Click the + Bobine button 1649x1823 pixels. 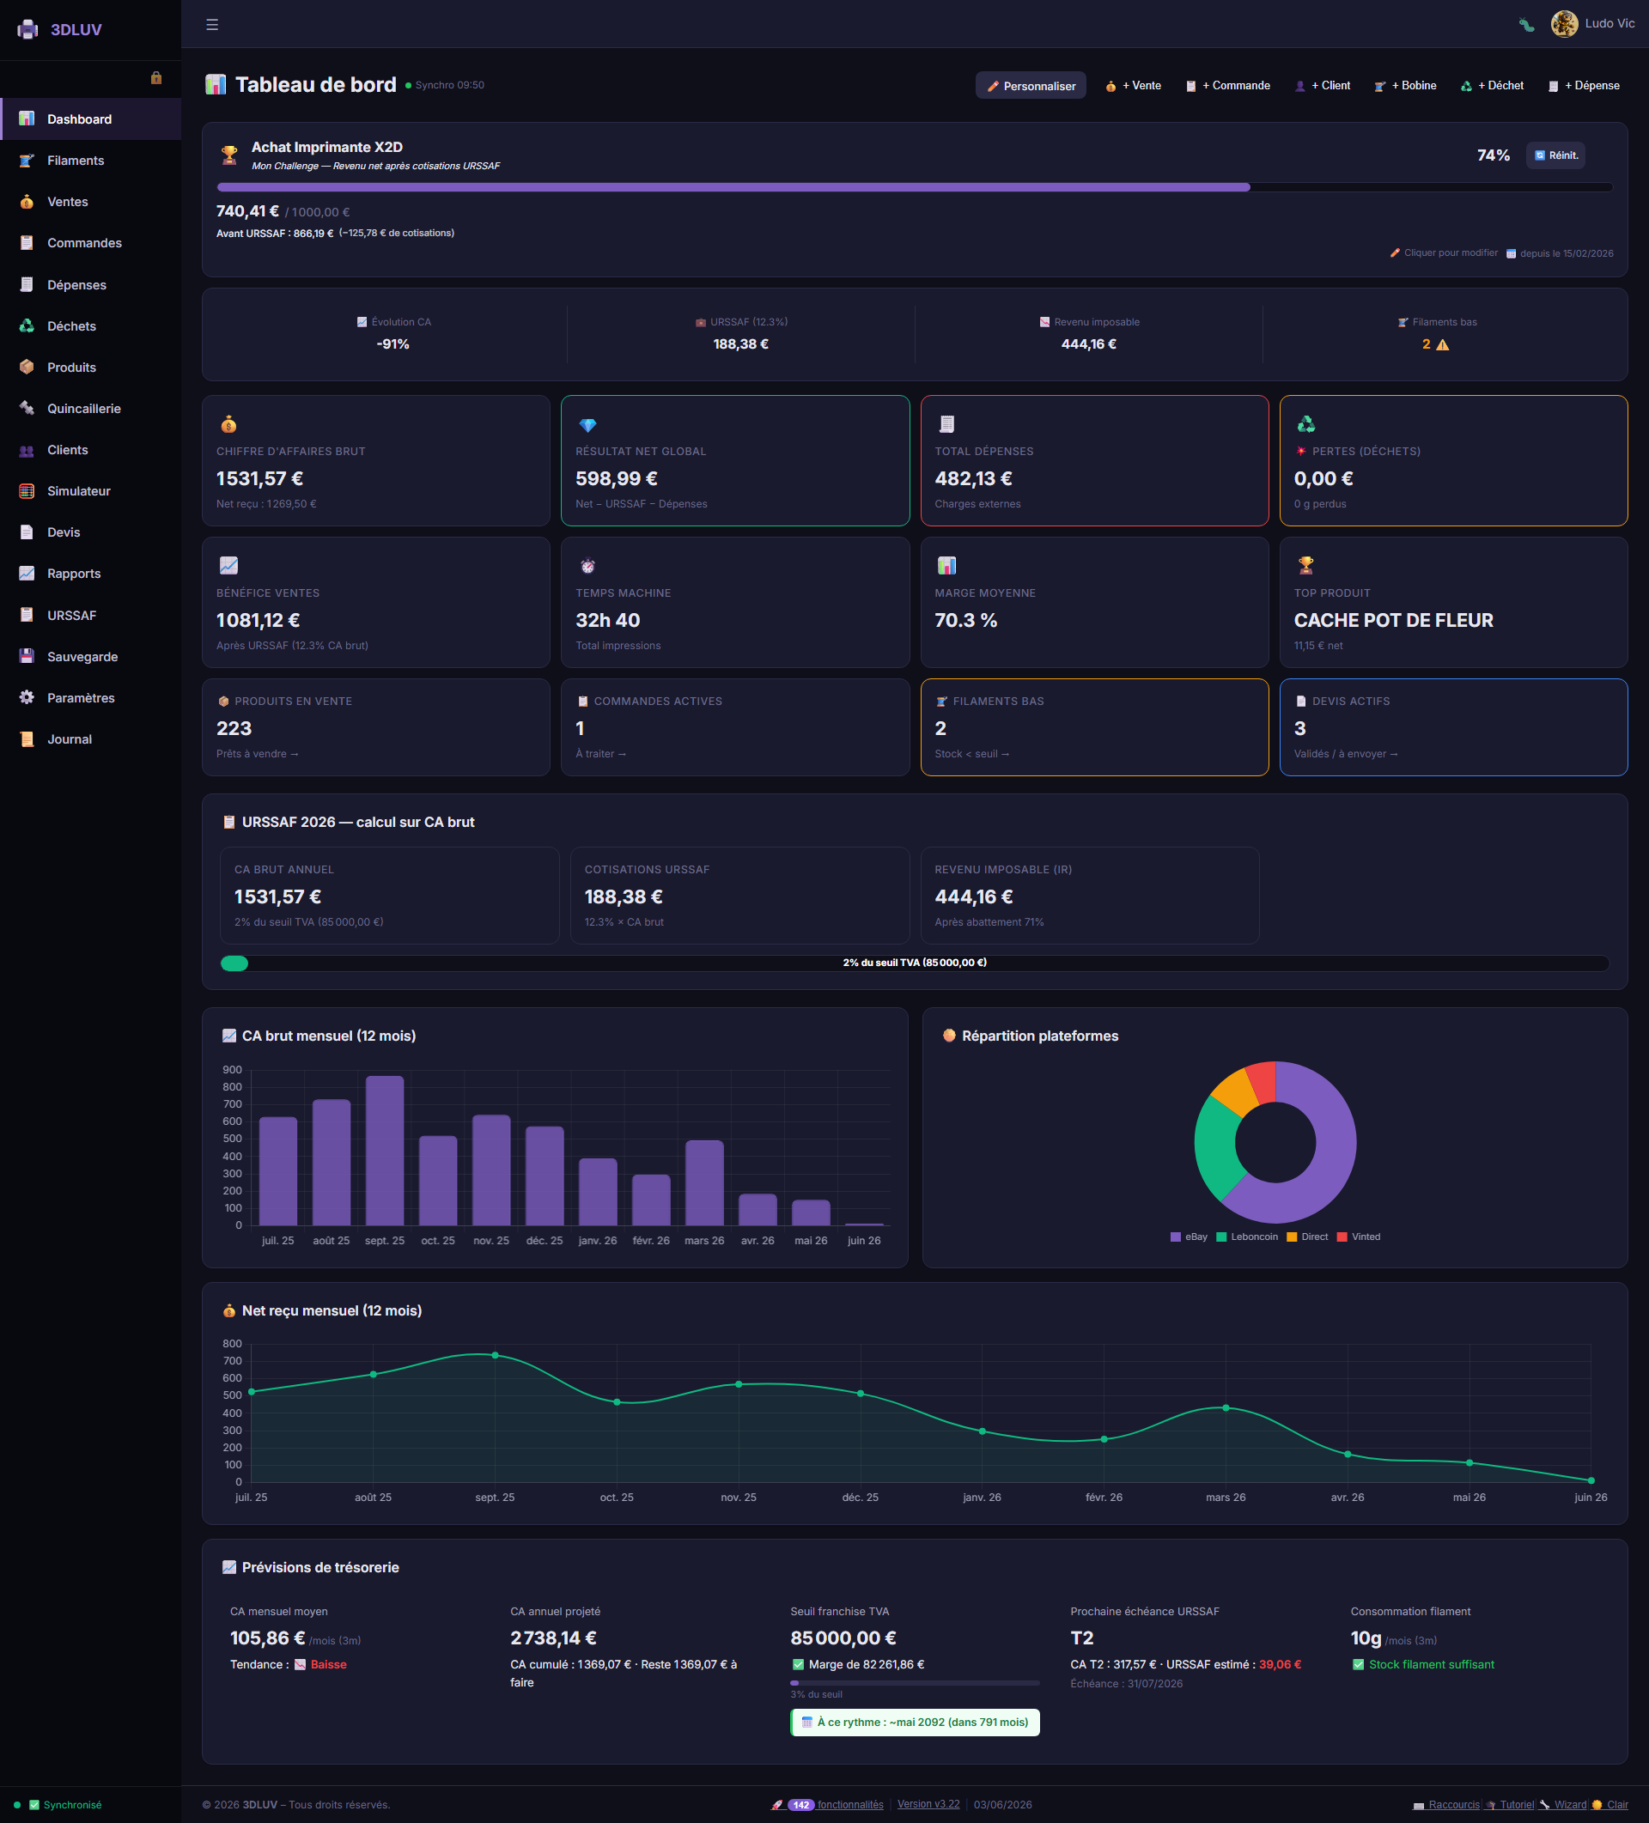[1406, 86]
